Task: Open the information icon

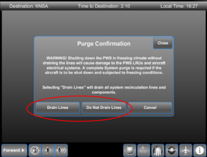Action: (200, 150)
